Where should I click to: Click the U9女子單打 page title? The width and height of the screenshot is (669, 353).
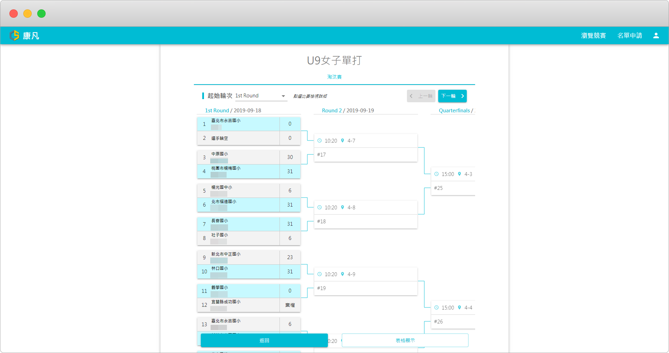click(x=334, y=60)
